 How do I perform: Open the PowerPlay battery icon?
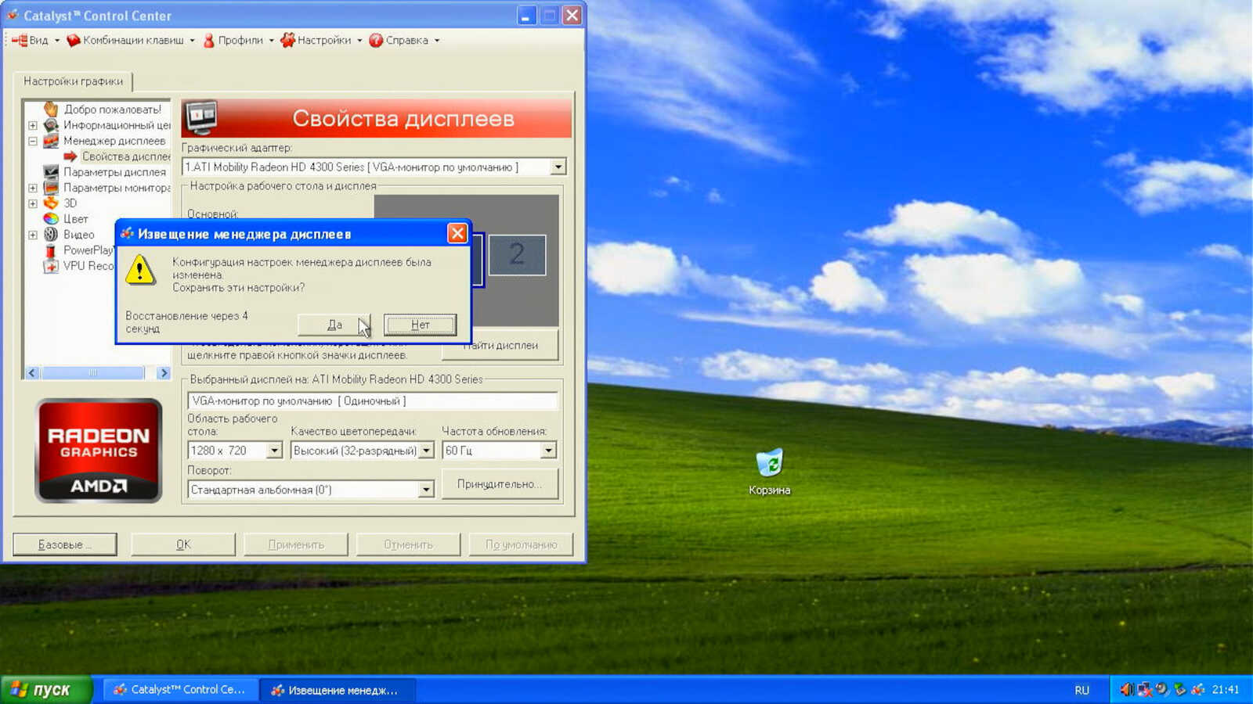[51, 250]
